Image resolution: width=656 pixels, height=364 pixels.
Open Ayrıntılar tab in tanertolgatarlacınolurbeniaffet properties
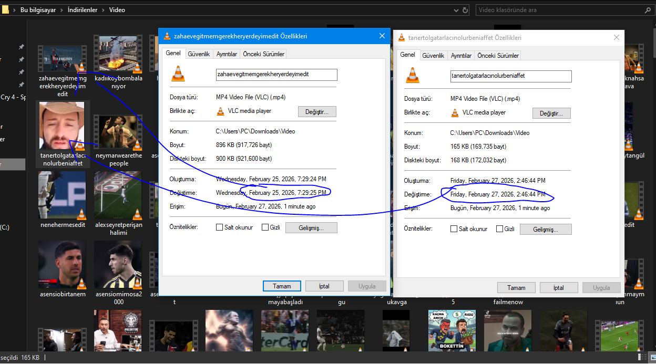461,55
